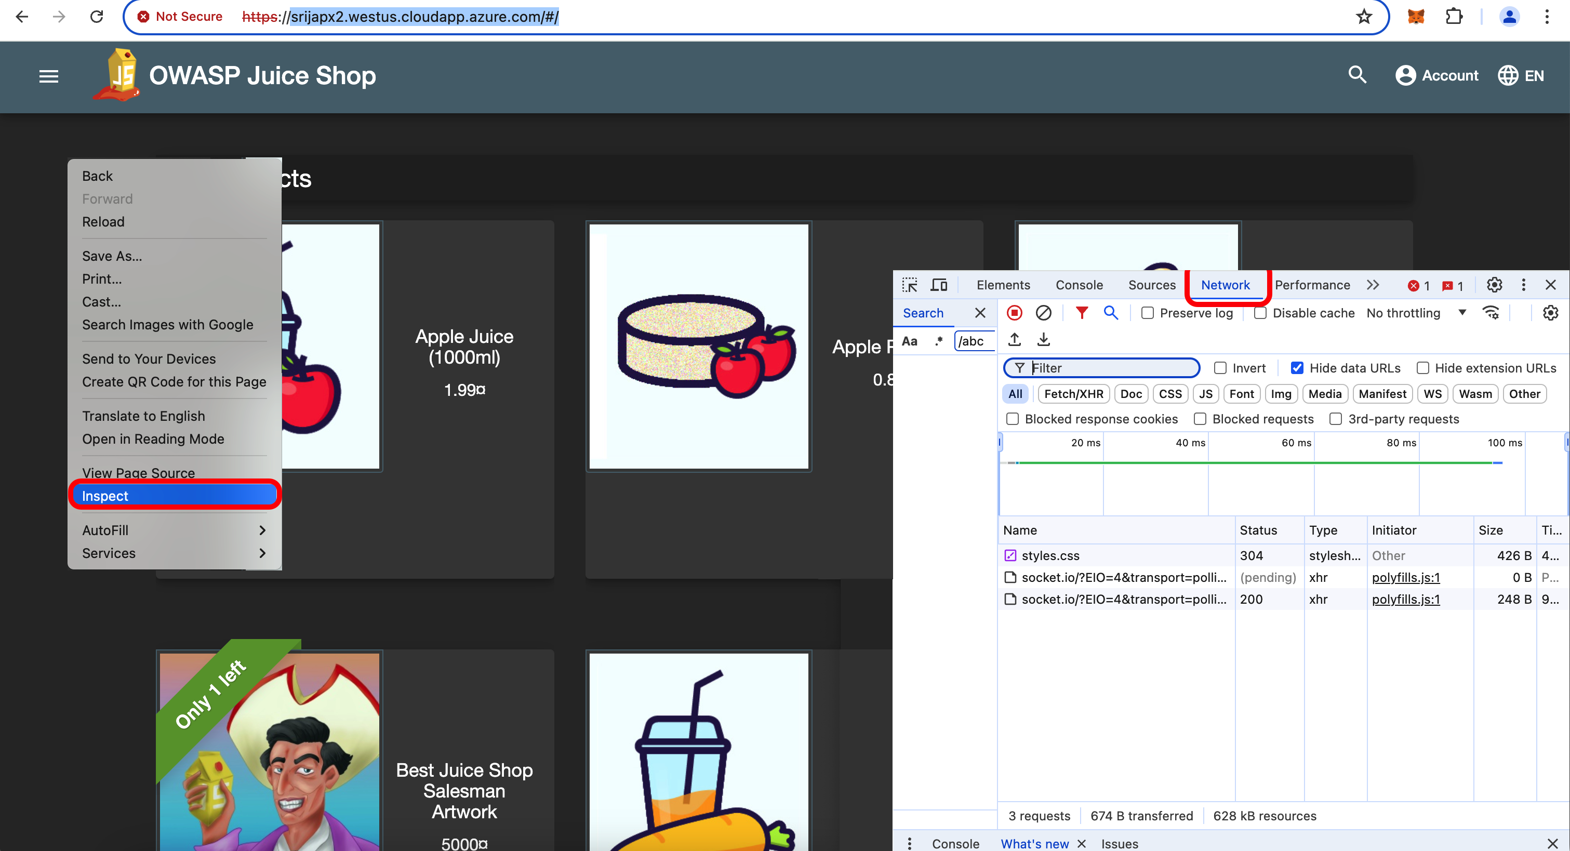The width and height of the screenshot is (1570, 851).
Task: Check the Invert filter checkbox
Action: pyautogui.click(x=1220, y=368)
